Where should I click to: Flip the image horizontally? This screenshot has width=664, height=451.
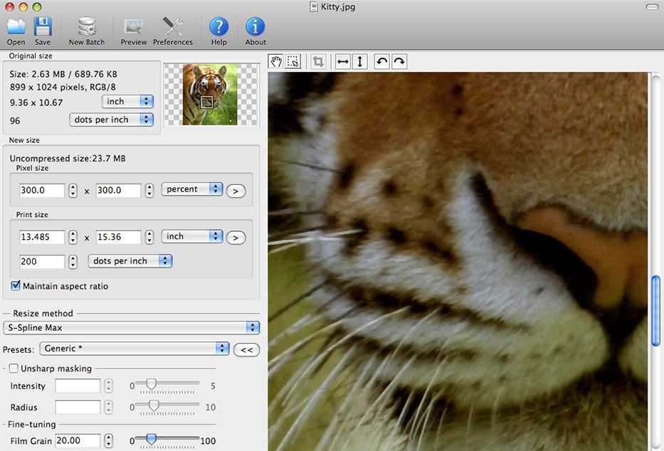pos(342,62)
